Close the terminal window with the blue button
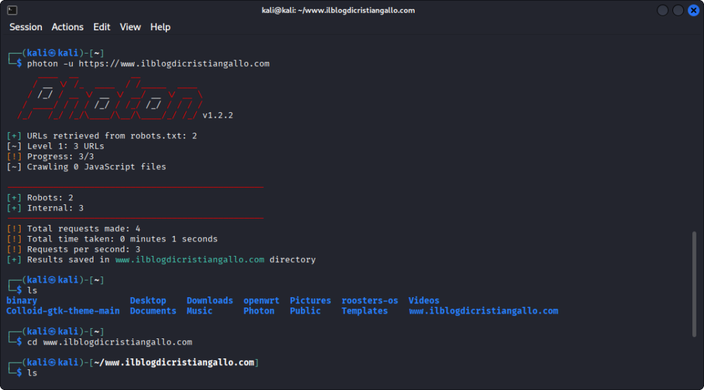The image size is (704, 390). point(693,10)
